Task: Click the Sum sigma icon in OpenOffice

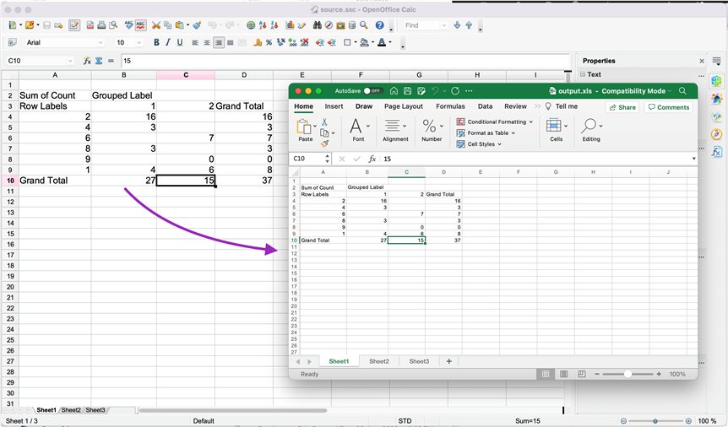Action: pyautogui.click(x=99, y=61)
